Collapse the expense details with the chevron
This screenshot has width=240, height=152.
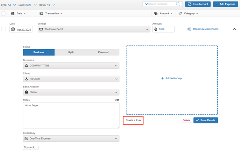[234, 29]
